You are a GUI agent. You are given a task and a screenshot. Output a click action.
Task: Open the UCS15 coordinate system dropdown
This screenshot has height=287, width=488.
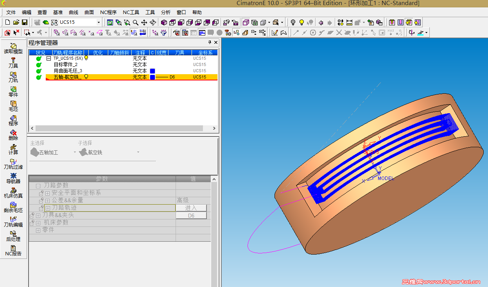tap(99, 22)
